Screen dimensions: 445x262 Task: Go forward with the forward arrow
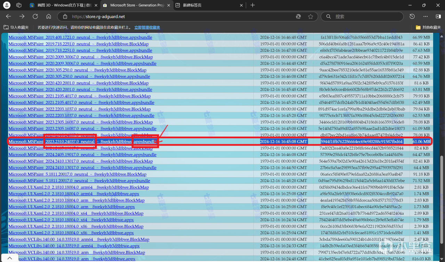point(22,16)
